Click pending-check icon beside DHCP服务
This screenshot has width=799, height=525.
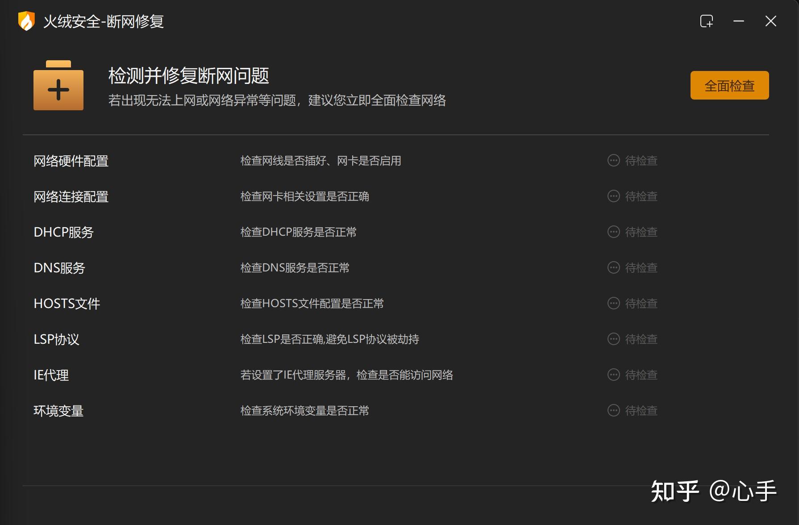pos(614,232)
